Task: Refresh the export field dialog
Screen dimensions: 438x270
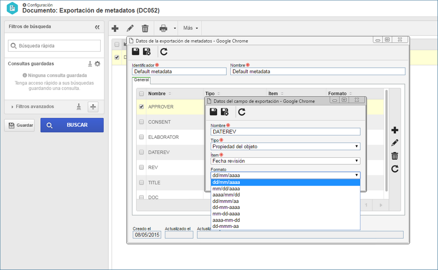Action: coord(242,112)
